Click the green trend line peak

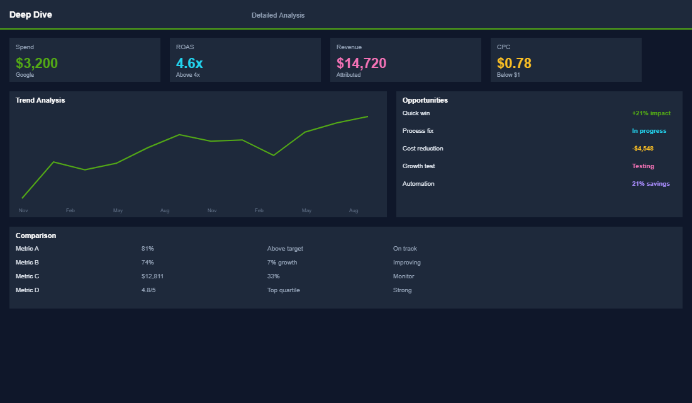pyautogui.click(x=367, y=116)
